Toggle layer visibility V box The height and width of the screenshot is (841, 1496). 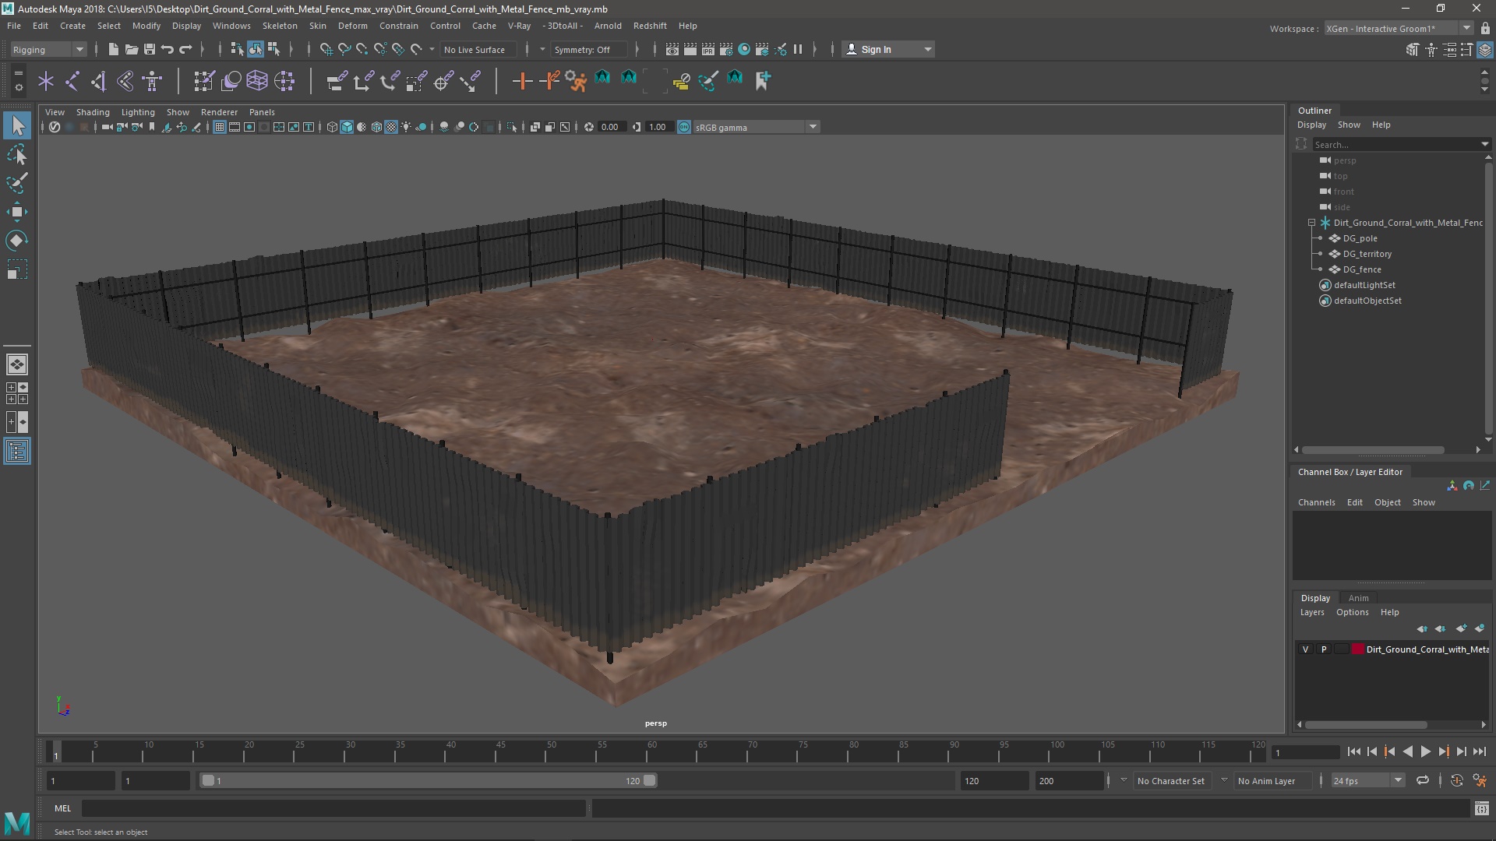1305,649
